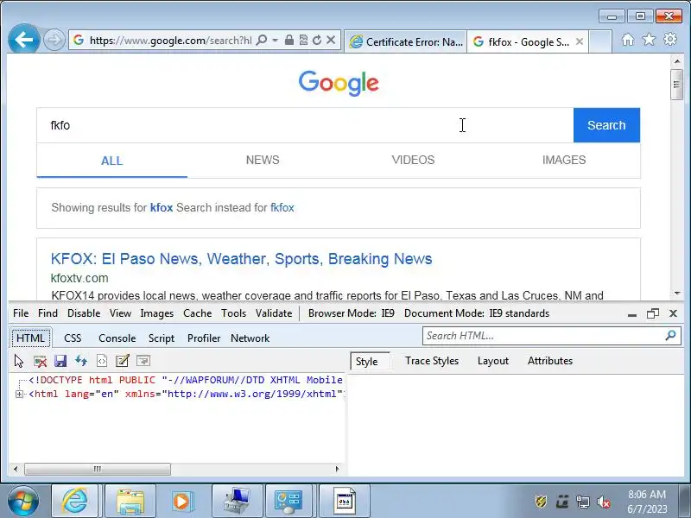Open Browser Mode: IE9 menu
691x518 pixels.
coord(352,313)
